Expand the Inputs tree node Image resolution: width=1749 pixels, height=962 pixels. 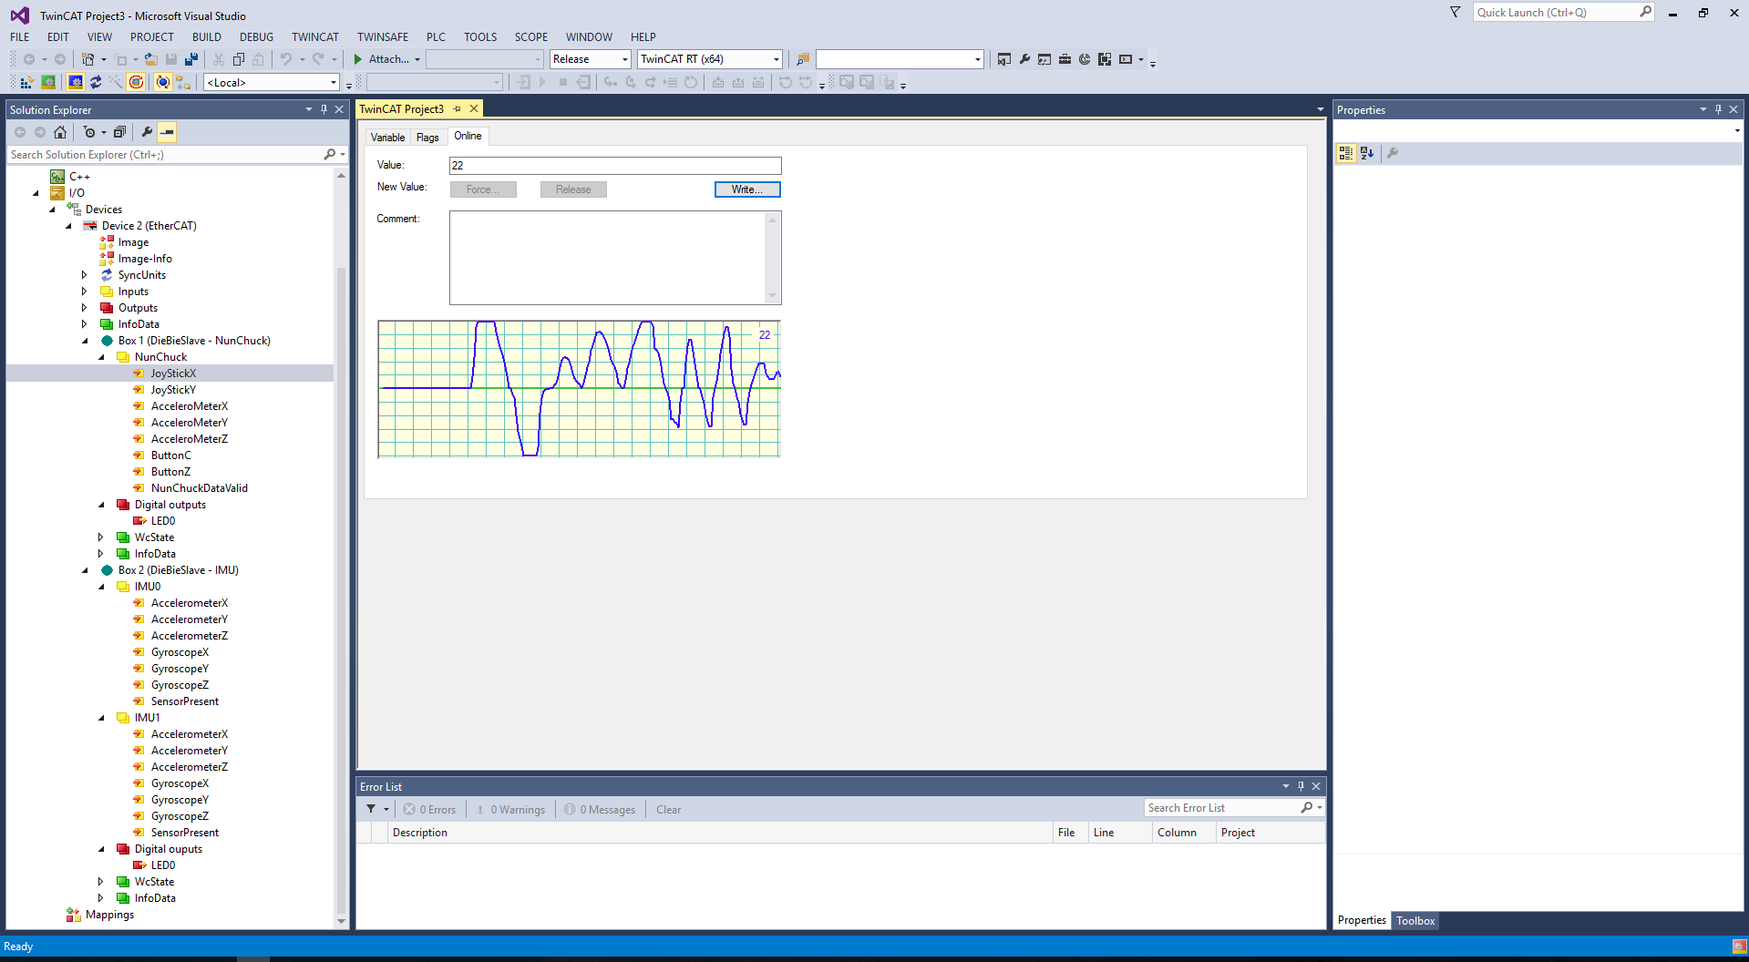(x=84, y=292)
